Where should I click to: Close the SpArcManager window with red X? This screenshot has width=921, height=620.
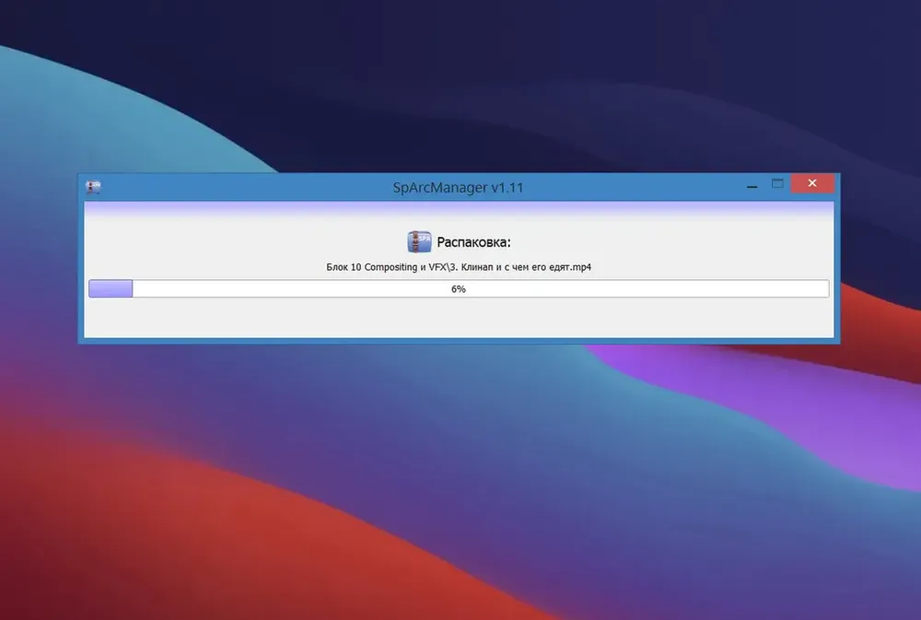click(x=812, y=183)
